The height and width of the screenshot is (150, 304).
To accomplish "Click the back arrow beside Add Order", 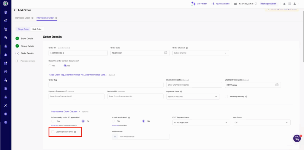I will pyautogui.click(x=15, y=10).
